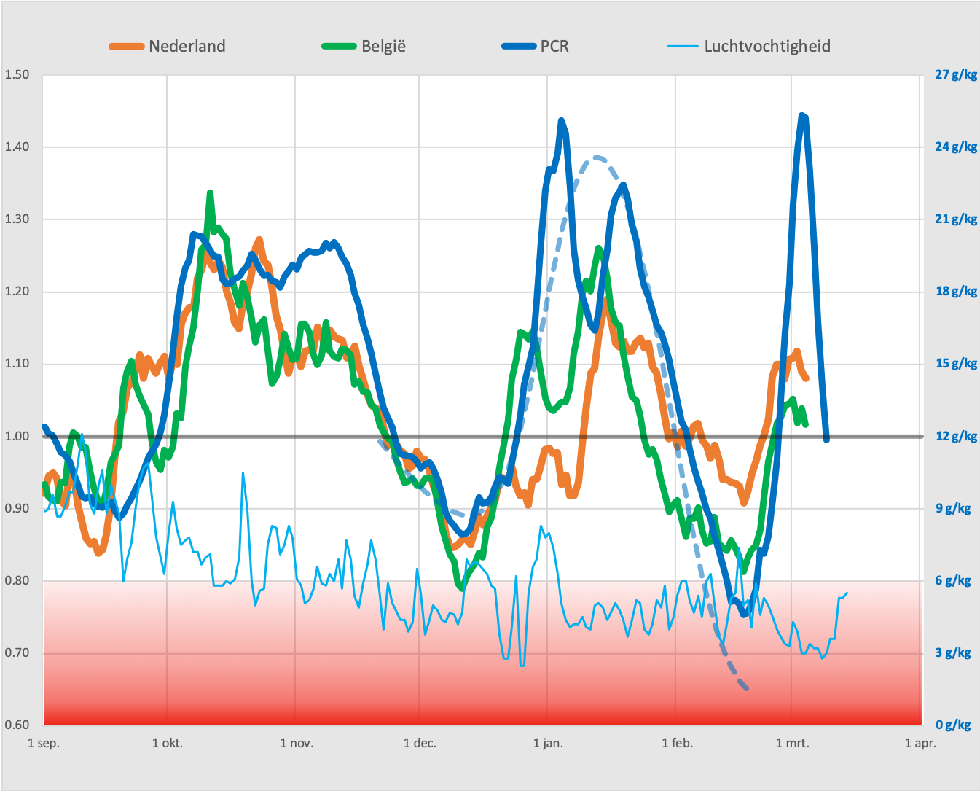Click the 1.50 left axis label
The height and width of the screenshot is (791, 980).
pyautogui.click(x=17, y=74)
